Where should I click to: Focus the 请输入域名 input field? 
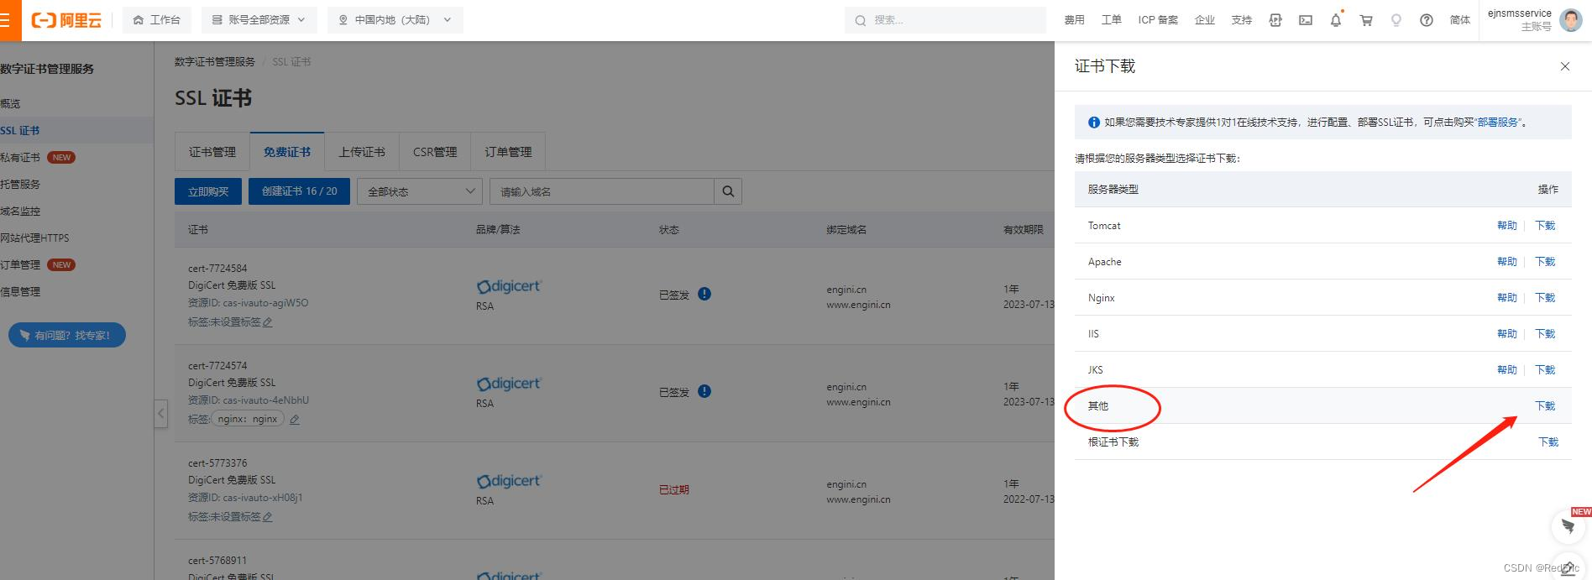coord(602,191)
